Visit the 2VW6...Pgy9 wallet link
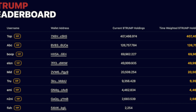 [59, 72]
